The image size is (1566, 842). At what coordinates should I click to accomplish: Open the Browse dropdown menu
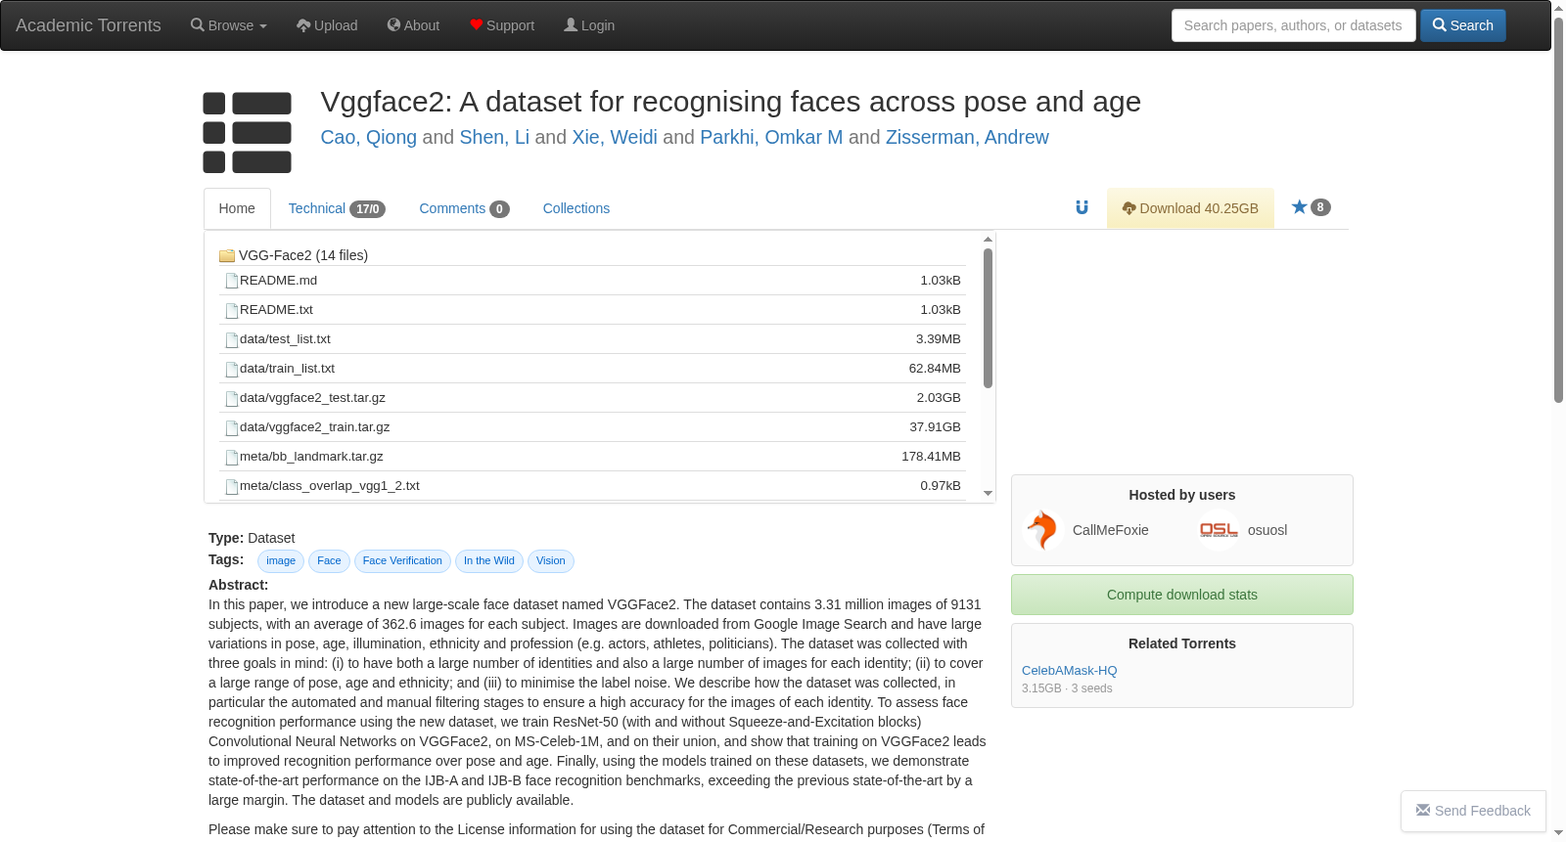coord(228,25)
